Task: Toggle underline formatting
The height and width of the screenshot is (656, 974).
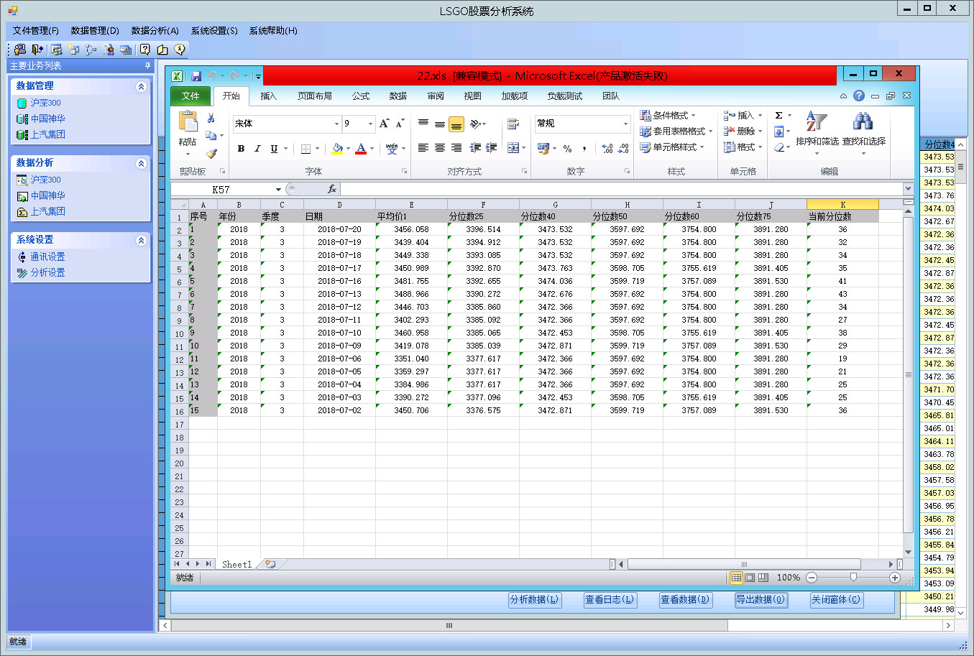Action: 274,149
